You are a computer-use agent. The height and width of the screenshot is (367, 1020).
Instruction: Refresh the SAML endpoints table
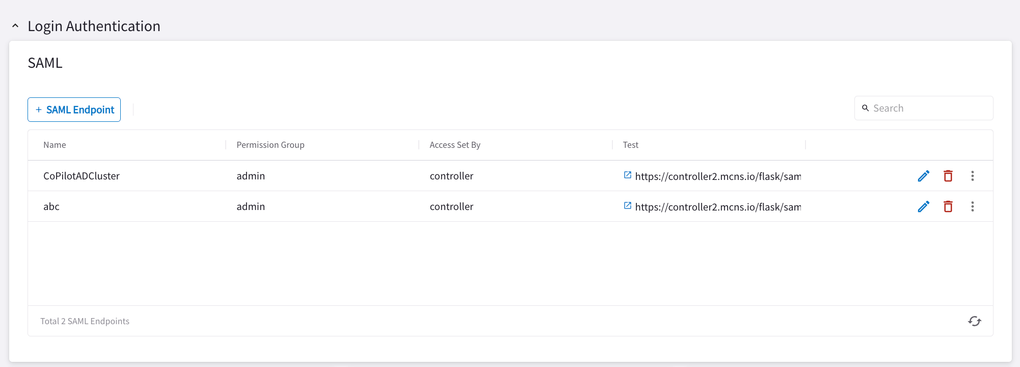pyautogui.click(x=974, y=321)
